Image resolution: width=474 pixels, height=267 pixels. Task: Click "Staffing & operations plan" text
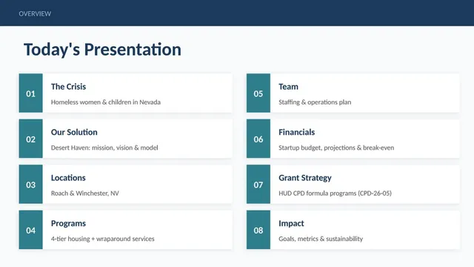[315, 102]
